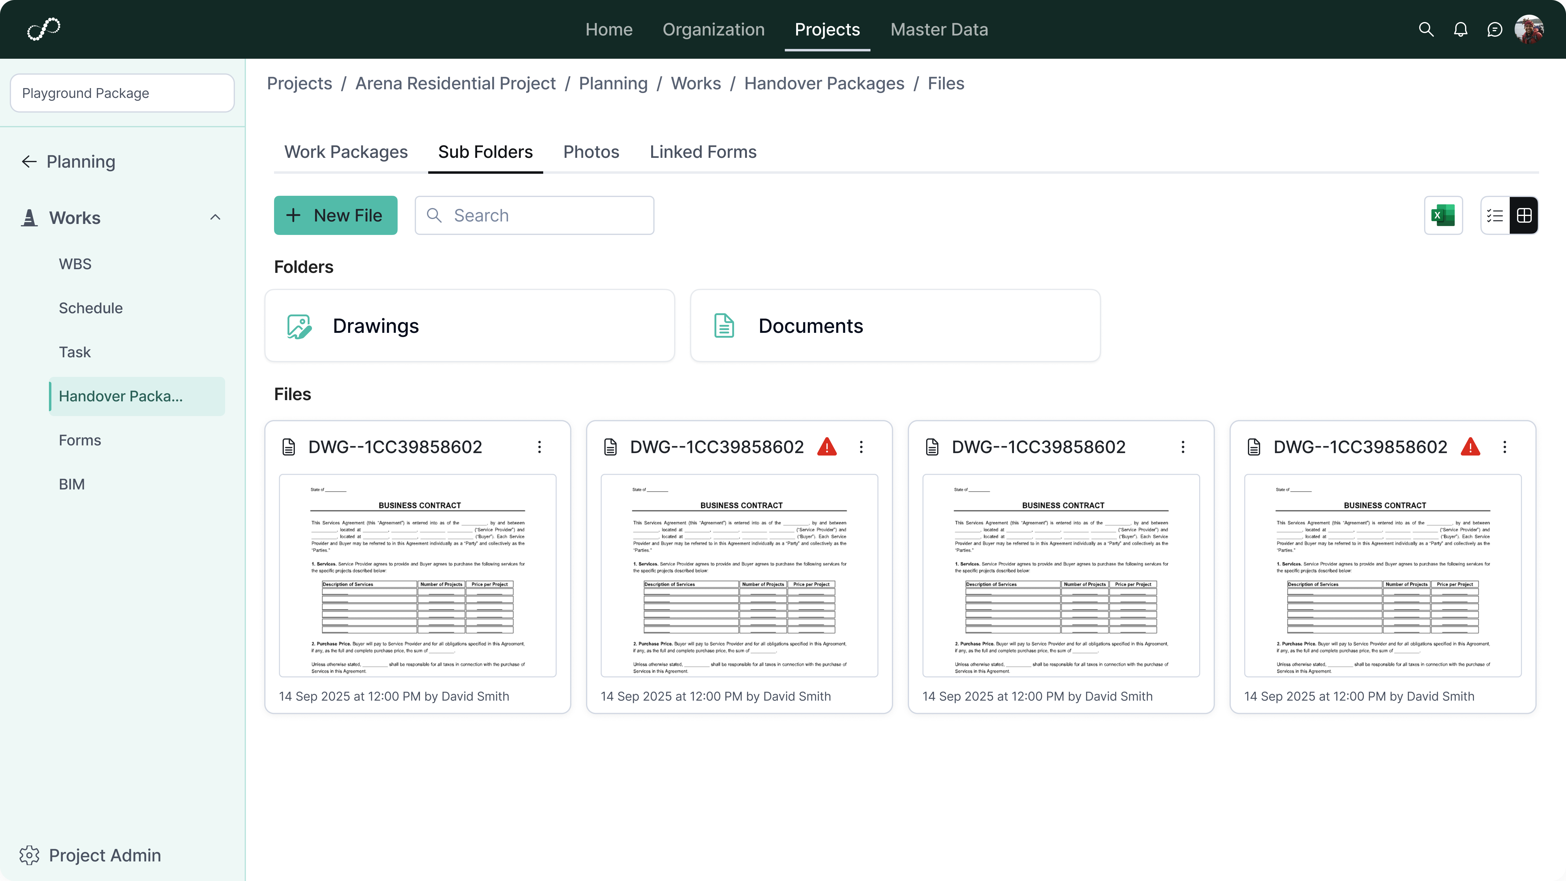Go back to Planning via arrow
This screenshot has width=1566, height=881.
(x=29, y=161)
